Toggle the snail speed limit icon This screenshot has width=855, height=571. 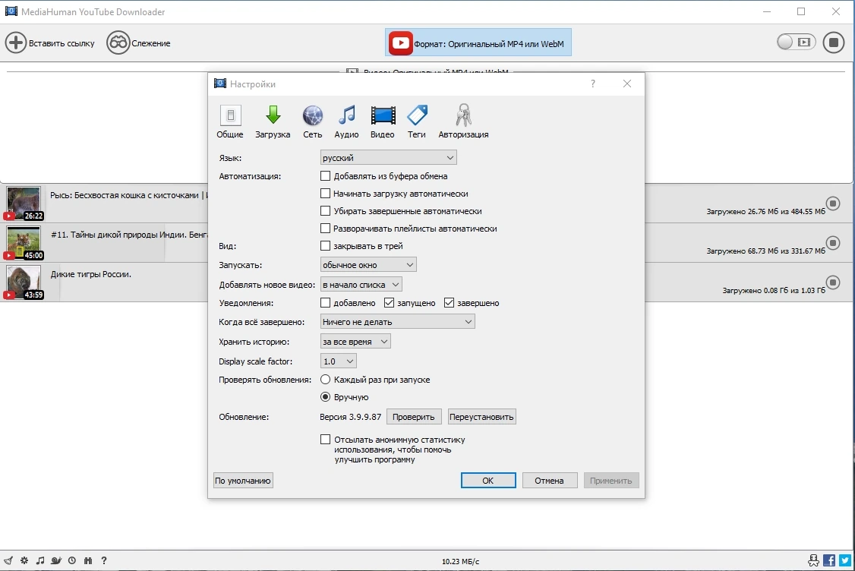(x=55, y=560)
